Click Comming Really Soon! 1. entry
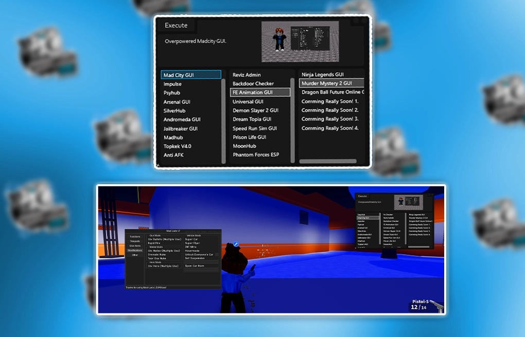The width and height of the screenshot is (525, 337). (330, 101)
